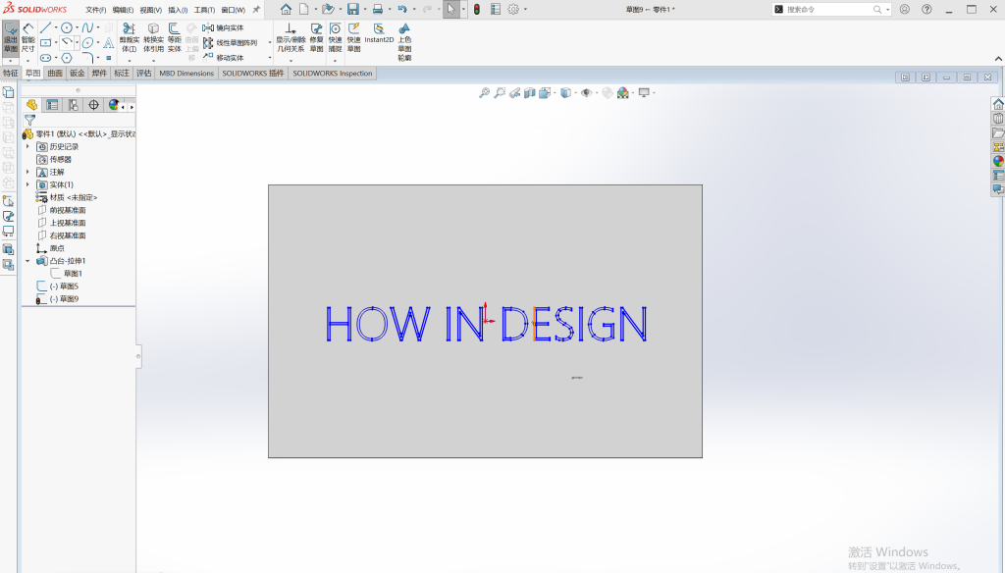Click the Exit Sketch (退出草图) button
This screenshot has height=573, width=1005.
(x=10, y=39)
